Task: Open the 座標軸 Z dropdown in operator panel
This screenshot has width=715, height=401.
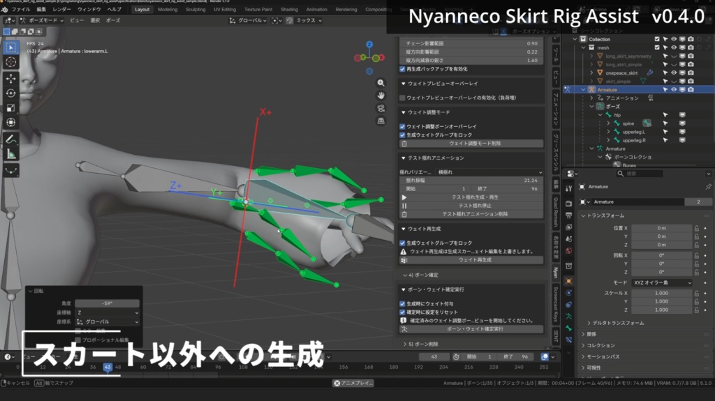Action: [107, 312]
